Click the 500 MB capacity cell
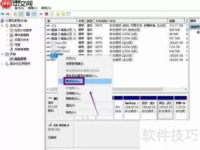Screen dimensions: 200x150 pyautogui.click(x=174, y=30)
